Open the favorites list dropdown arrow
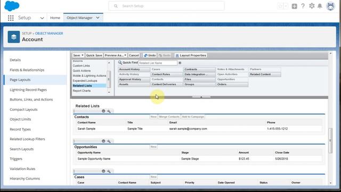Image resolution: width=341 pixels, height=192 pixels. point(286,6)
